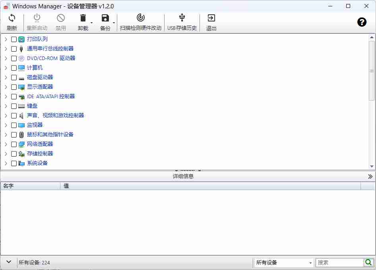The width and height of the screenshot is (376, 270).
Task: Click the green magnifier search icon
Action: pyautogui.click(x=368, y=262)
